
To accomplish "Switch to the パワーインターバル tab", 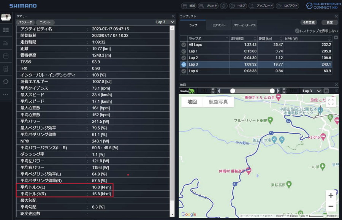I will click(244, 25).
